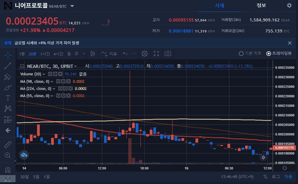Hide the MA 55 indicator

(x=58, y=96)
